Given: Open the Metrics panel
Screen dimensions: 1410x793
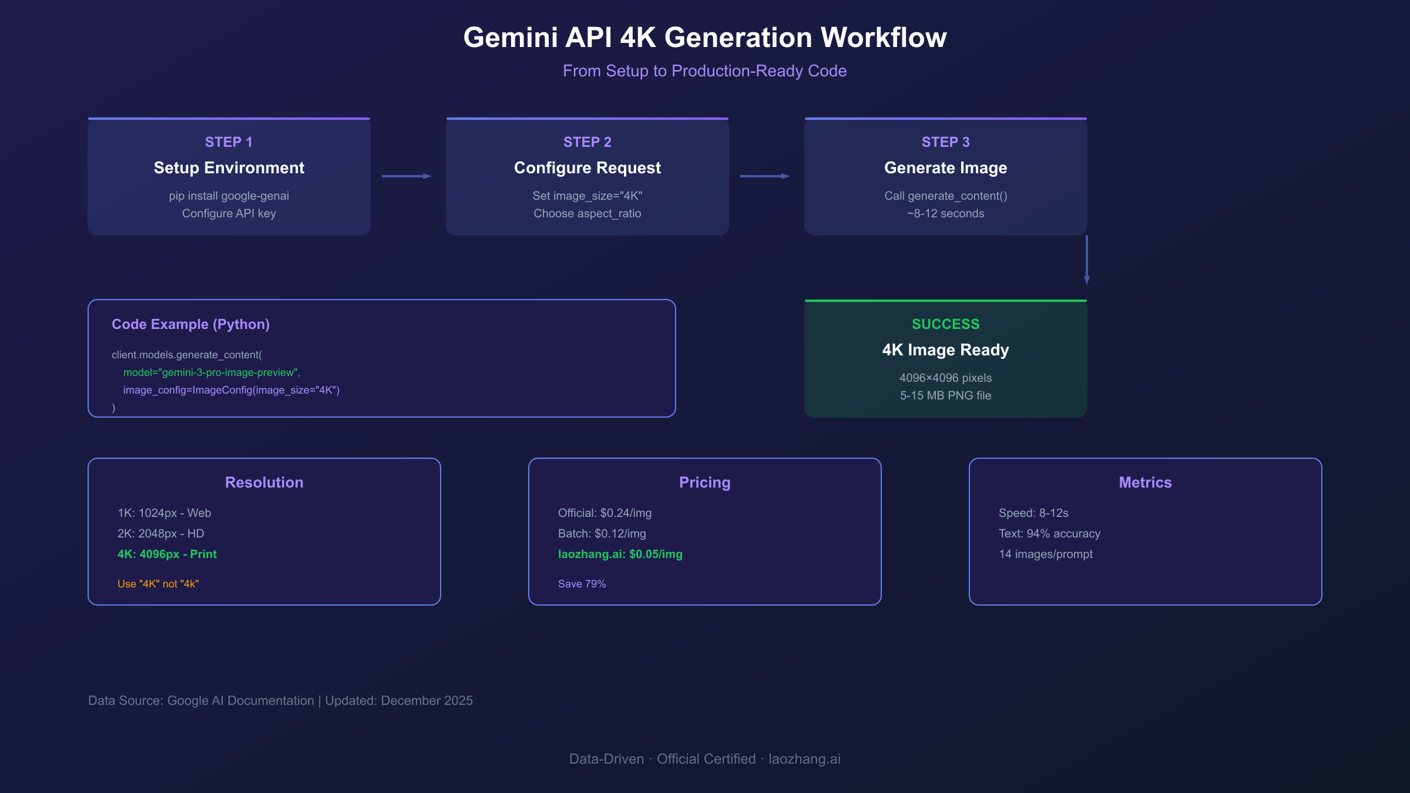Looking at the screenshot, I should [1144, 532].
